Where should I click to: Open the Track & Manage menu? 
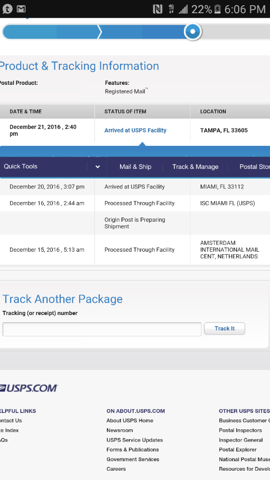(x=195, y=166)
